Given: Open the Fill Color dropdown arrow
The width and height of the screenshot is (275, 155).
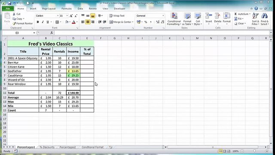Looking at the screenshot, I should [70, 22].
